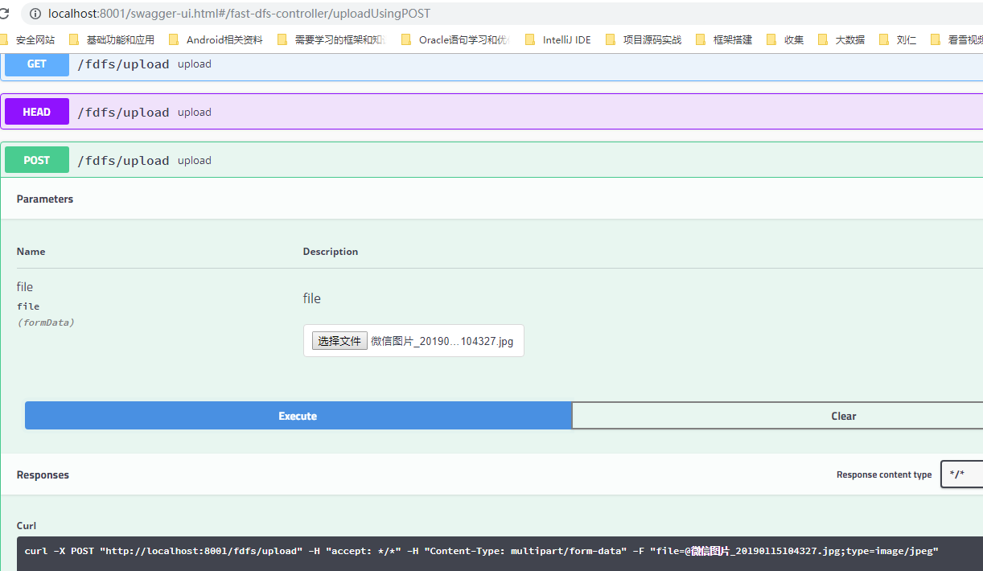Viewport: 983px width, 571px height.
Task: Focus the localhost:8001 address bar
Action: point(502,14)
